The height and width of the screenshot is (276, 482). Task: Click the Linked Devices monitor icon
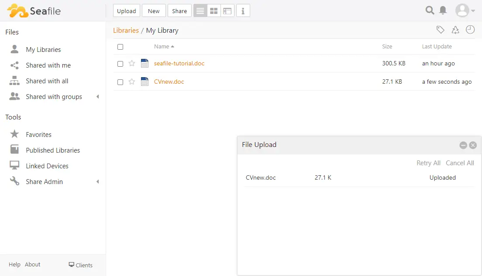[14, 165]
